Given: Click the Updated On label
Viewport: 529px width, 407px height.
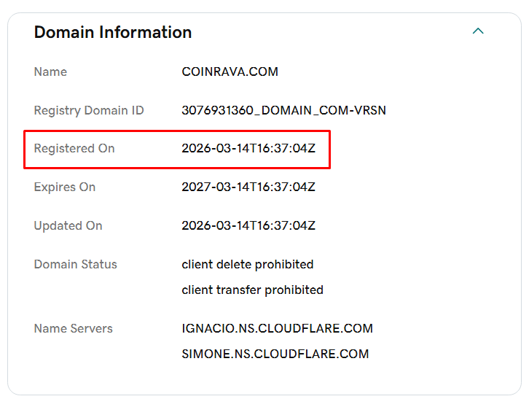Looking at the screenshot, I should [x=68, y=225].
